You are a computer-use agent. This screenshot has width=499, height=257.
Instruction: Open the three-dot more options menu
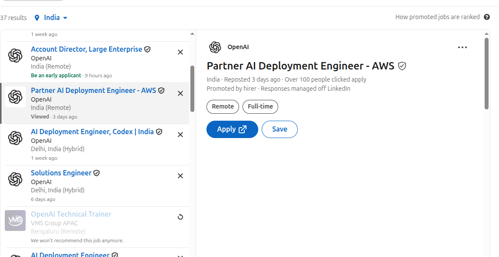point(462,47)
